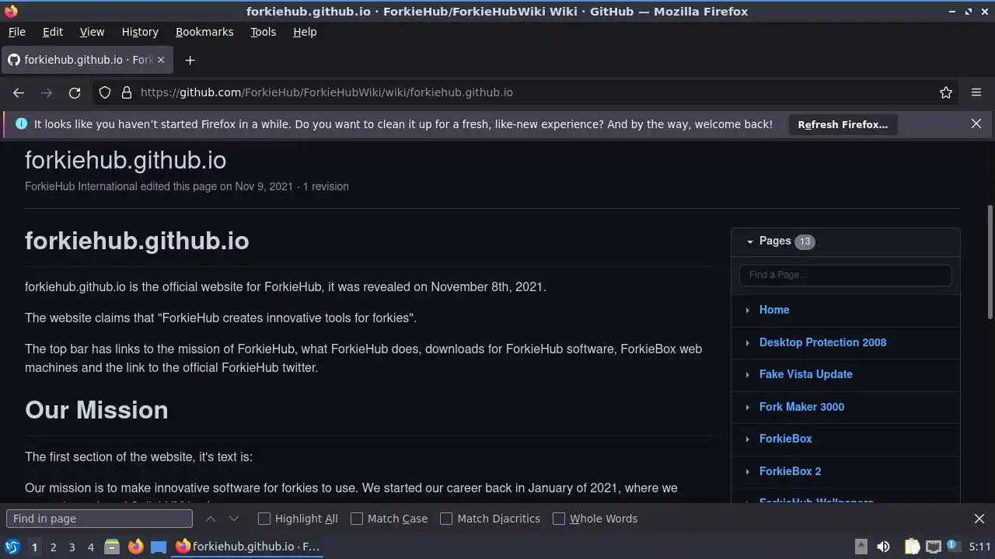This screenshot has height=559, width=995.
Task: Jump to next find match arrow
Action: coord(234,519)
